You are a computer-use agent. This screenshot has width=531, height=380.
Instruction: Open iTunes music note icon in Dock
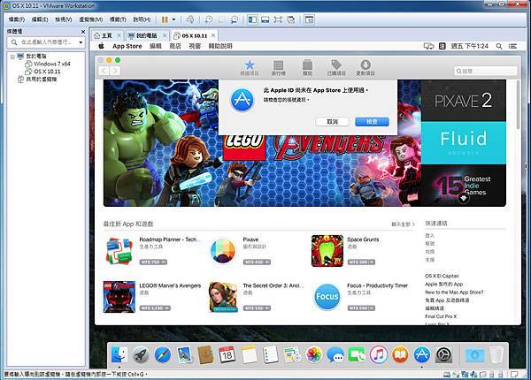pyautogui.click(x=379, y=354)
